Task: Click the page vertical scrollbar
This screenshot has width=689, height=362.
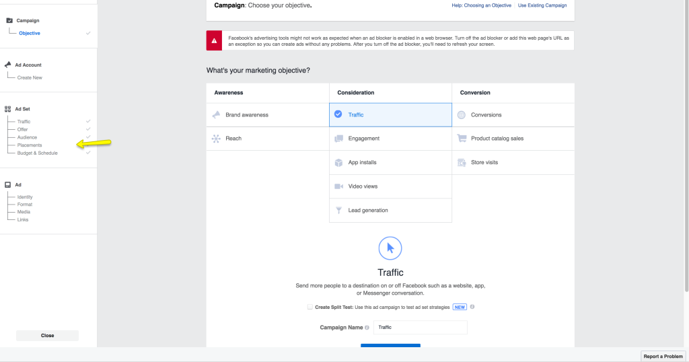Action: click(686, 145)
